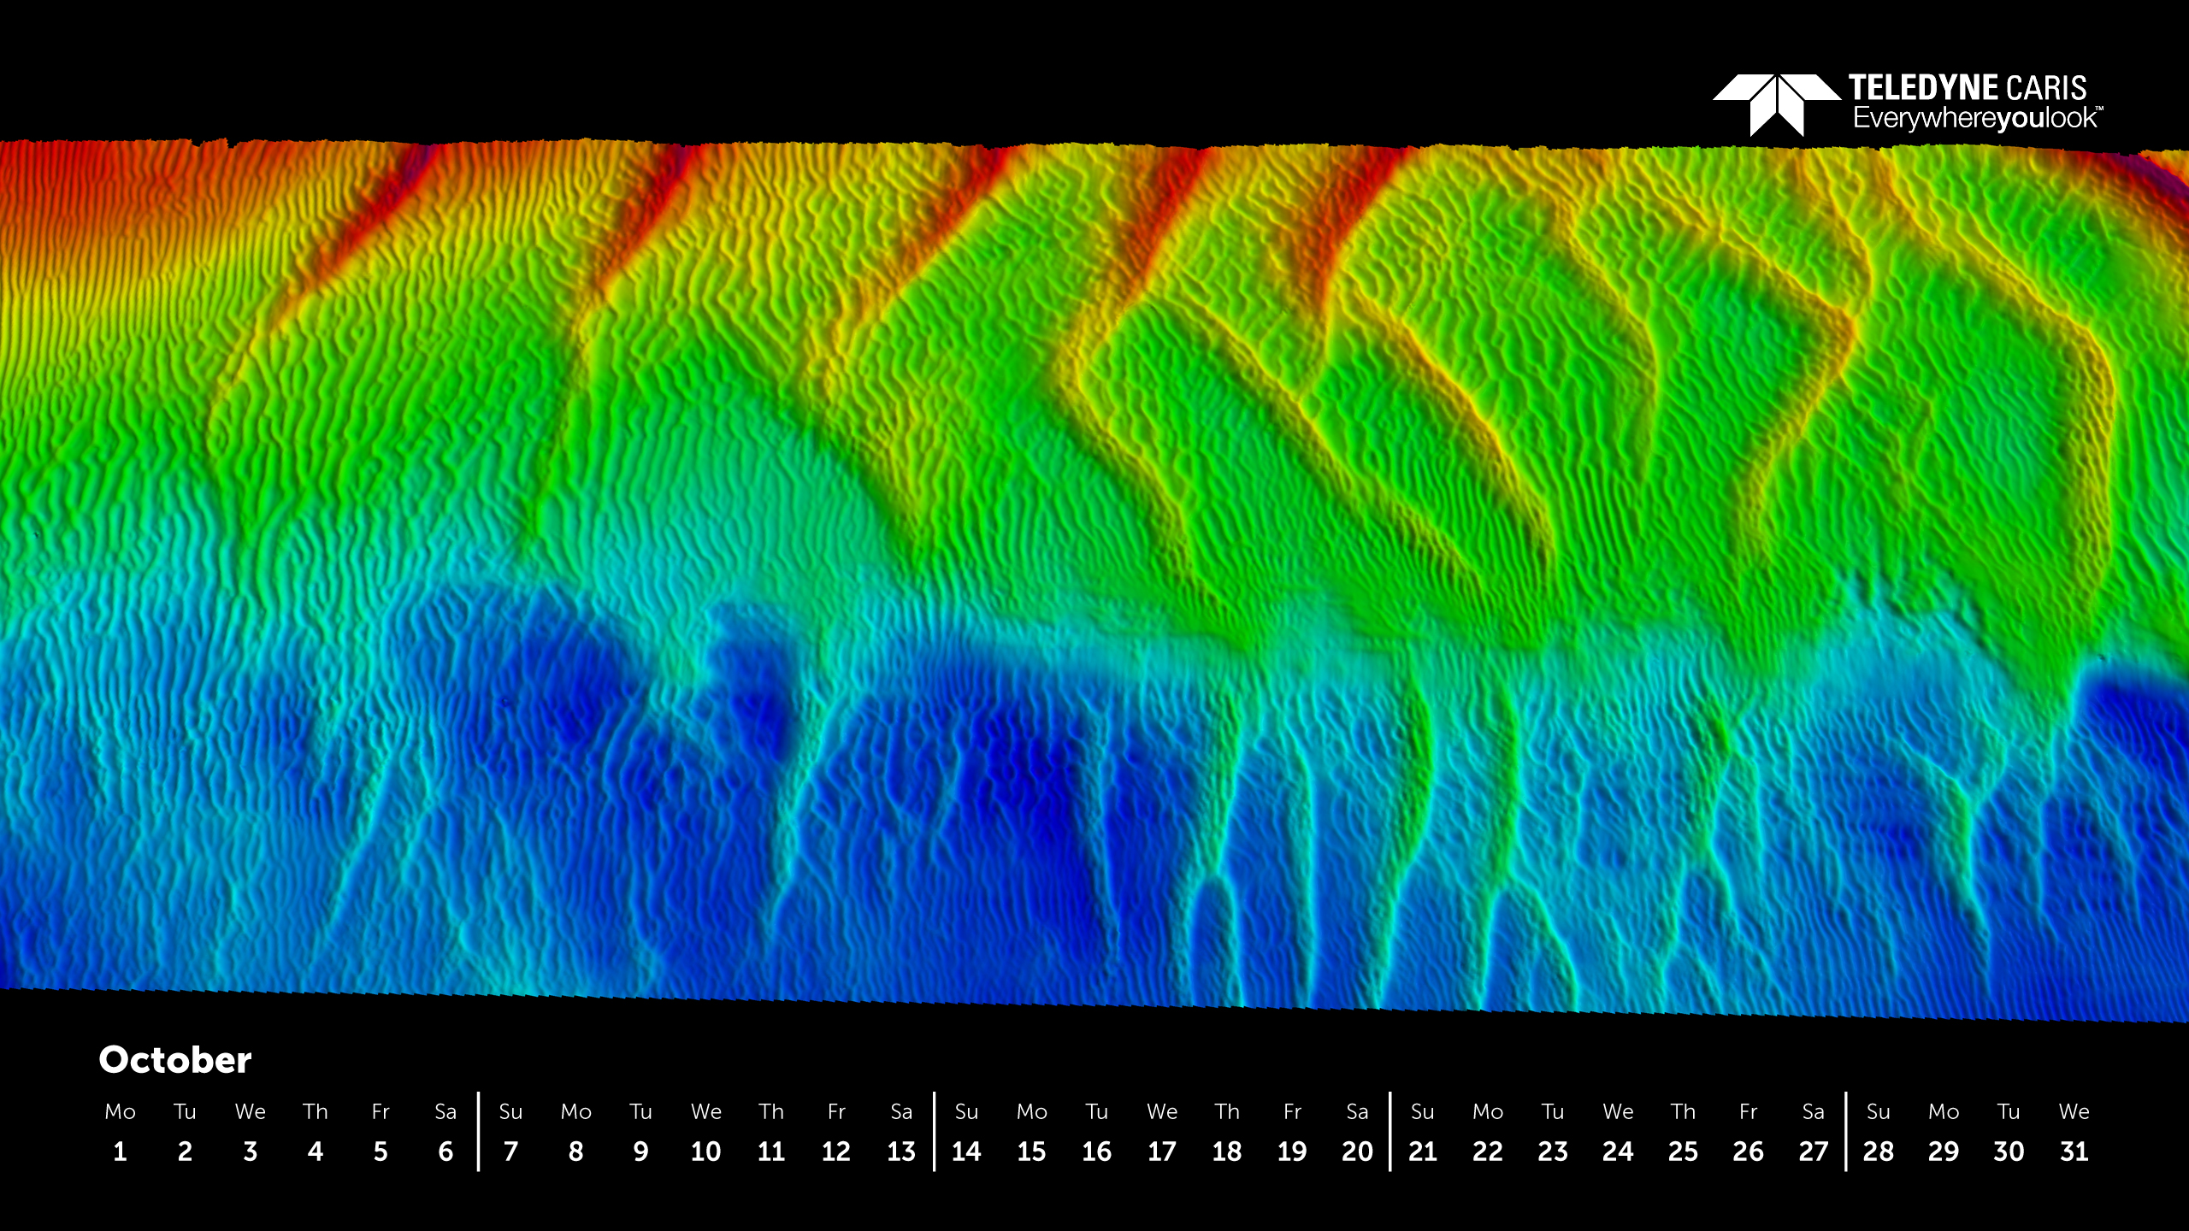The width and height of the screenshot is (2189, 1231).
Task: Select date 8 on the calendar
Action: pos(575,1151)
